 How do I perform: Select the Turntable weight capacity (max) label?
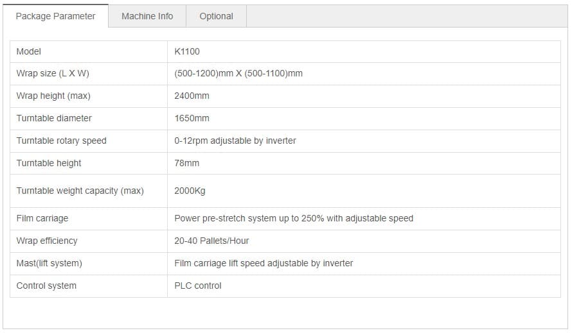tap(80, 191)
